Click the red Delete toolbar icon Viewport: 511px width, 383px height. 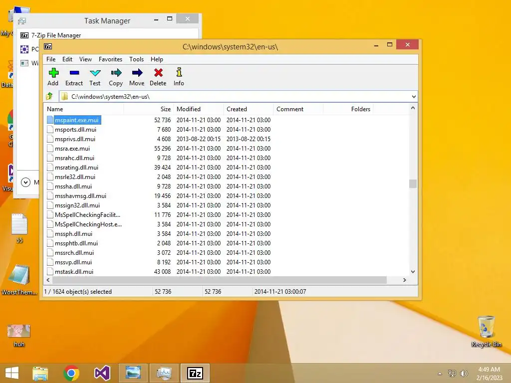158,73
